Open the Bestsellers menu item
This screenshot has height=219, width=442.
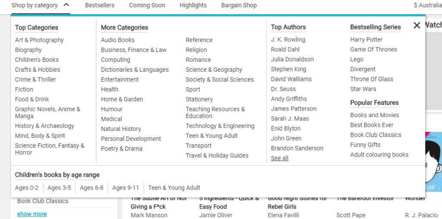pos(100,6)
